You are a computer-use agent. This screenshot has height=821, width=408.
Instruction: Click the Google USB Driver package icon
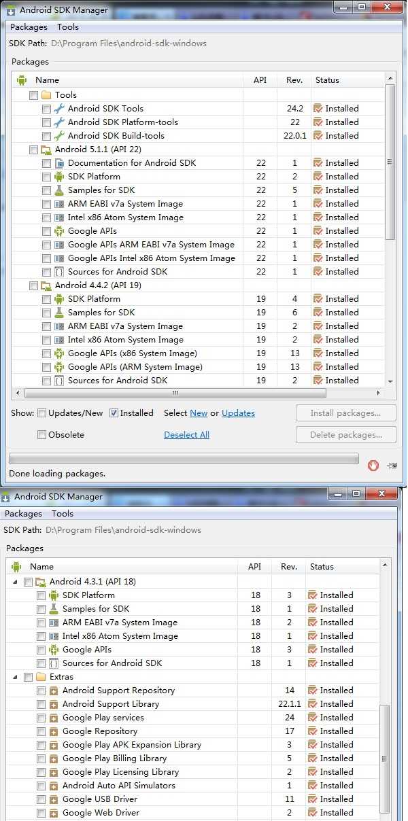pos(54,799)
